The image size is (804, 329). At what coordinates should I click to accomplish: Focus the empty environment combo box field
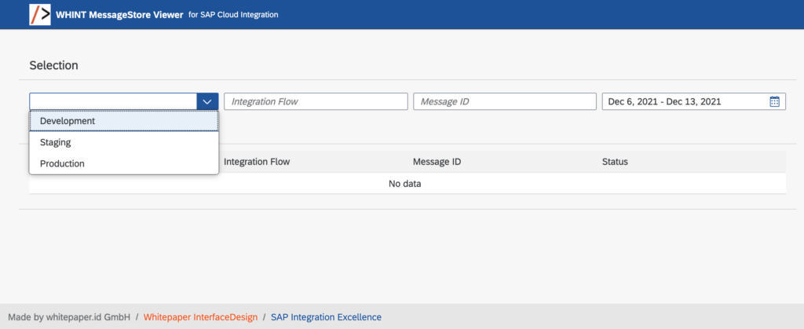[x=113, y=101]
